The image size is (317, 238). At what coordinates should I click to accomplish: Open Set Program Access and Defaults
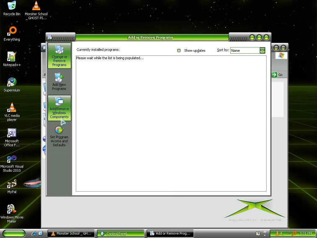(x=59, y=136)
